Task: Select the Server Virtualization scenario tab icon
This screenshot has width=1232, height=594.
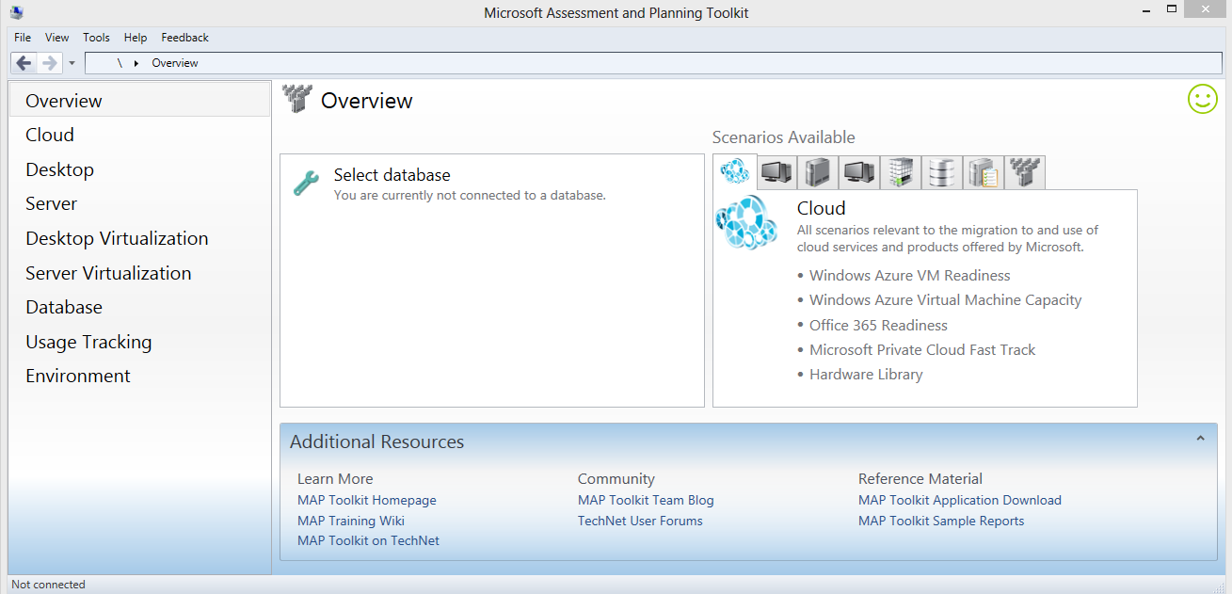Action: [901, 172]
